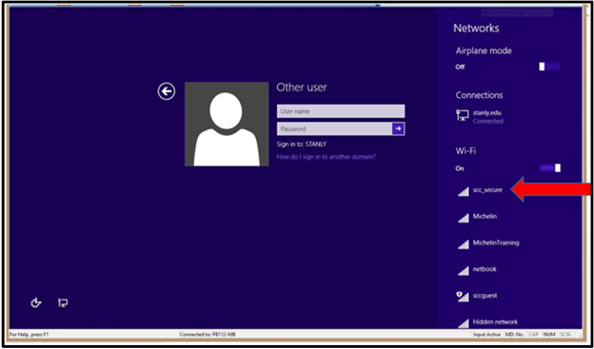Click the 'Input Active' status bar entry
The image size is (594, 349).
pyautogui.click(x=486, y=335)
